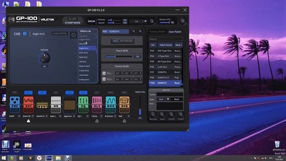This screenshot has height=161, width=286.
Task: Enable the MOD module toggle
Action: [x=110, y=93]
